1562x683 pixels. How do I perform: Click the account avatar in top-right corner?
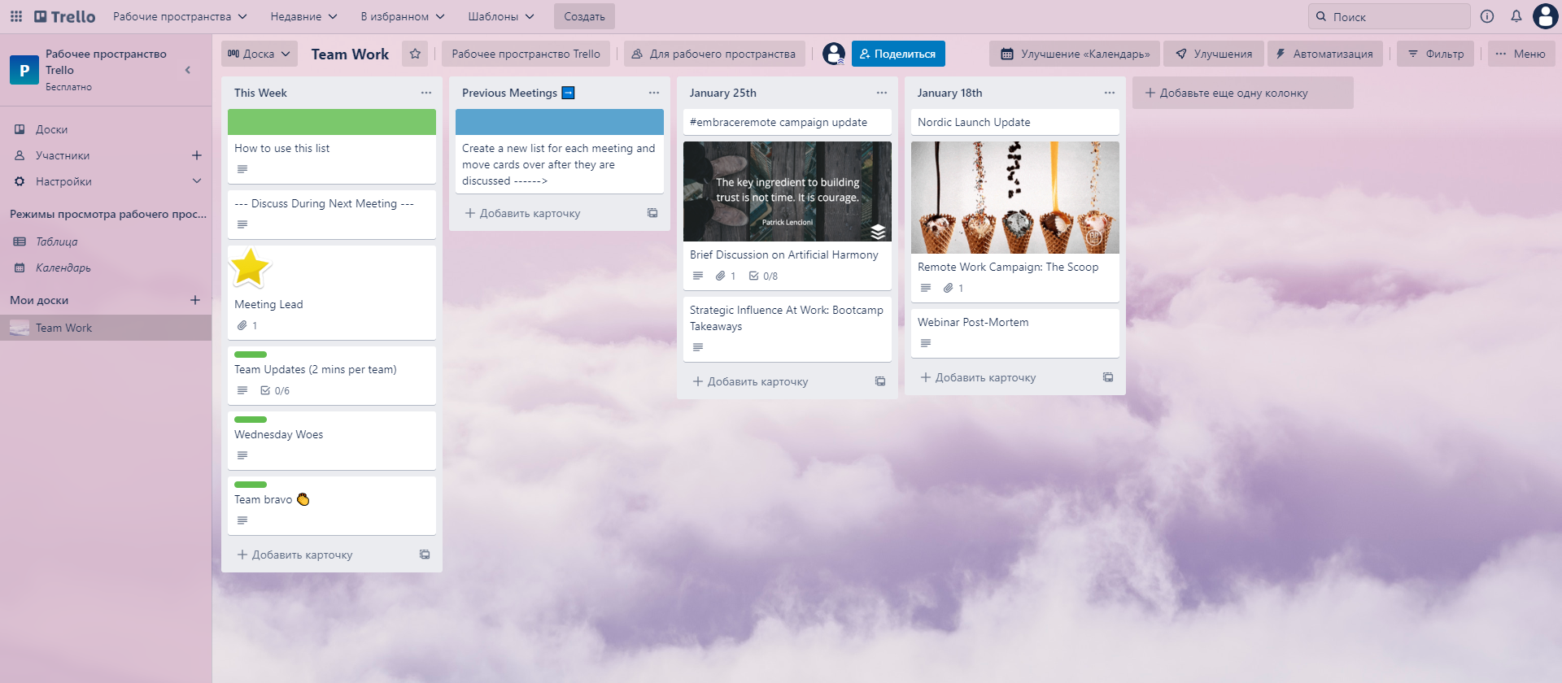1545,16
